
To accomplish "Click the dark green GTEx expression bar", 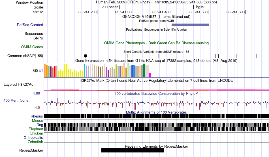I will pyautogui.click(x=144, y=70).
